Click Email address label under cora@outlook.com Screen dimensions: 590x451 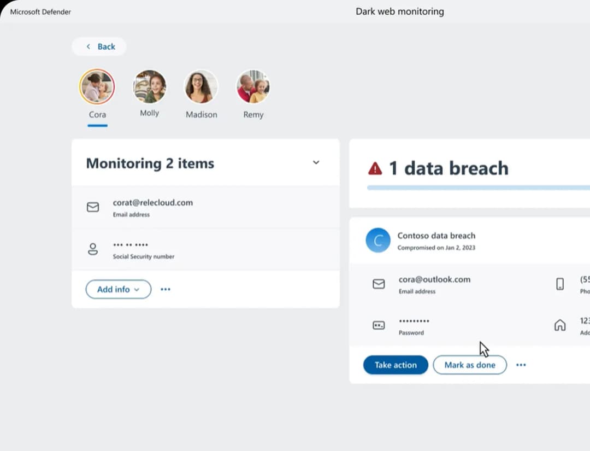coord(417,291)
